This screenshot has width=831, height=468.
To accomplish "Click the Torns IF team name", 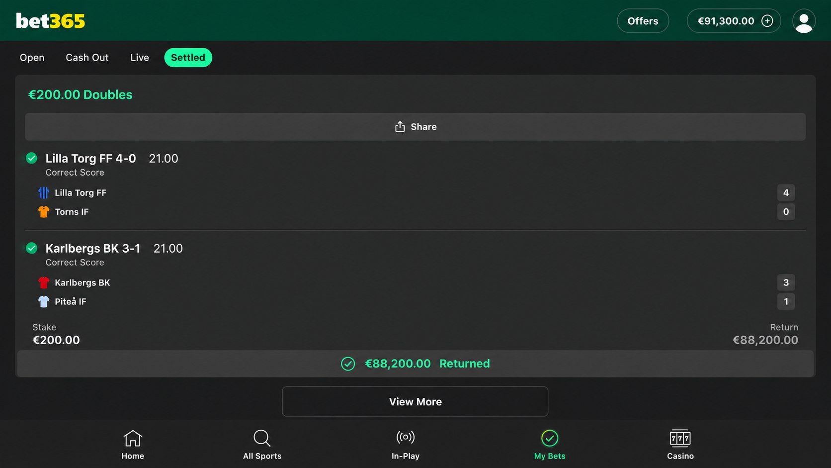I will coord(72,212).
